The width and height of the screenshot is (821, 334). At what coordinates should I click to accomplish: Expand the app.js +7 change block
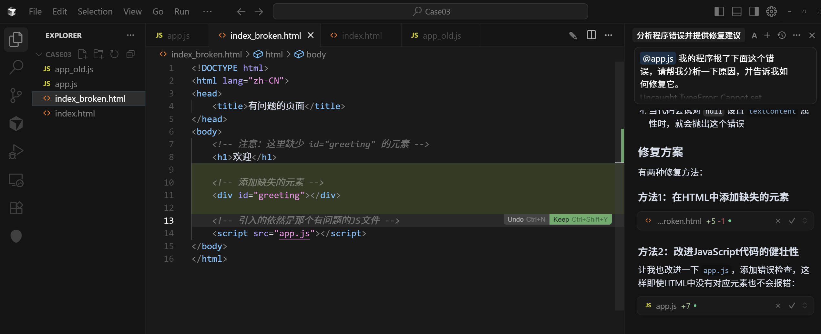pyautogui.click(x=805, y=306)
